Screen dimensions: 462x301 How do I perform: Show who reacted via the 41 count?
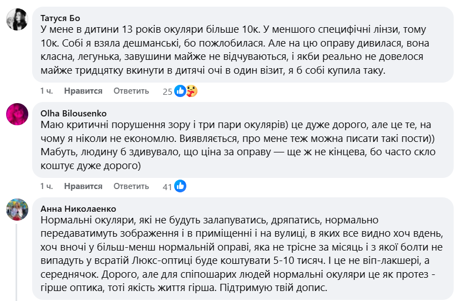[167, 187]
